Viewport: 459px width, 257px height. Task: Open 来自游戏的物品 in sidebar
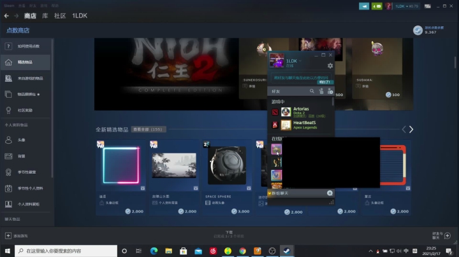[25, 78]
